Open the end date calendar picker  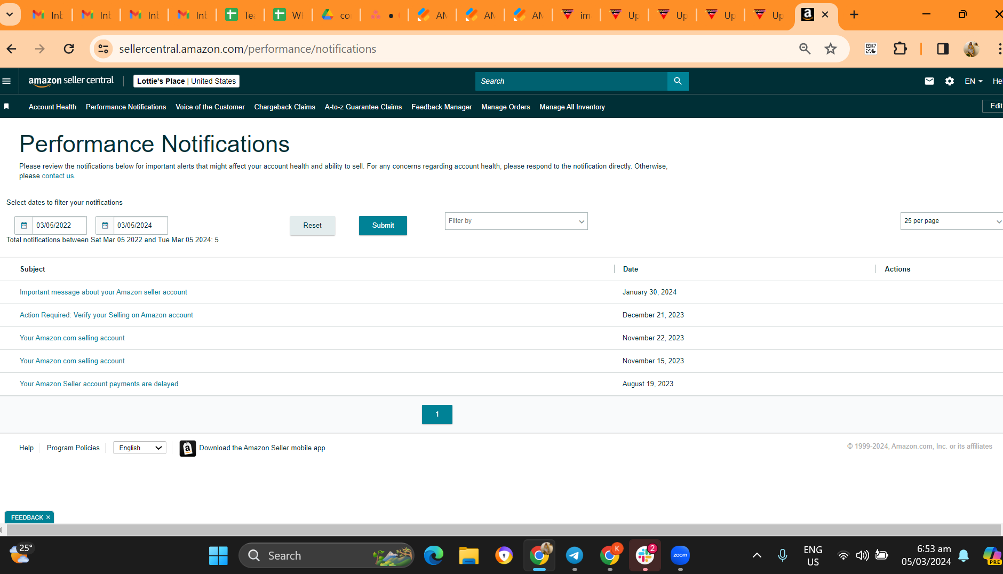tap(105, 225)
